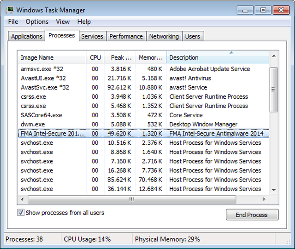Select svchost.exe with 8.868 K peak

(143, 152)
